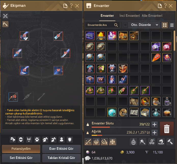
Task: Select the crossed swords combat gear icon
Action: pyautogui.click(x=5, y=16)
